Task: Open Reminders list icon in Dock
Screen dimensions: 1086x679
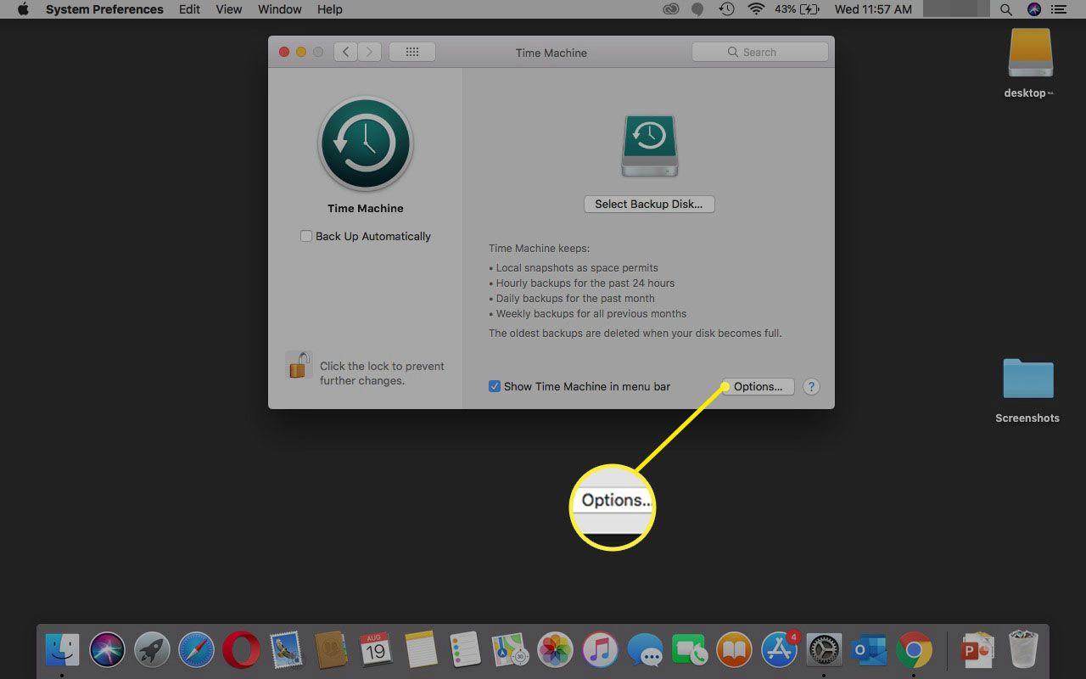Action: tap(466, 650)
